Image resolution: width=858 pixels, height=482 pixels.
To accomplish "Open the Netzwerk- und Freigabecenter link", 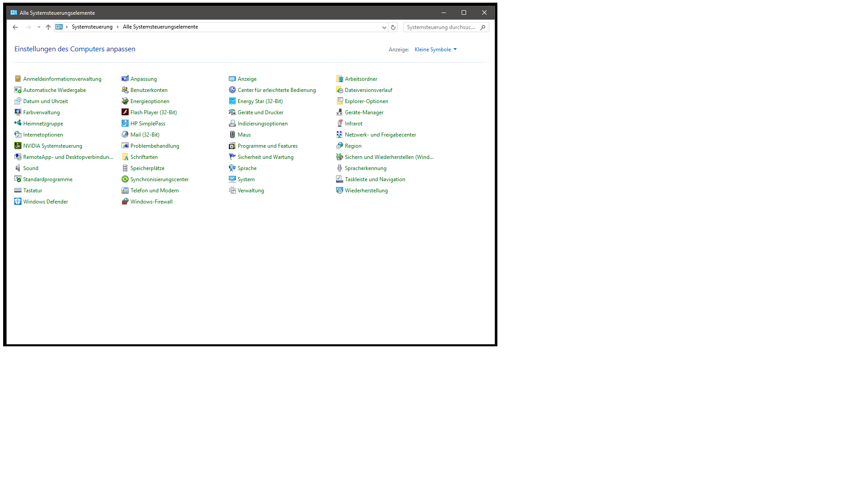I will click(380, 135).
